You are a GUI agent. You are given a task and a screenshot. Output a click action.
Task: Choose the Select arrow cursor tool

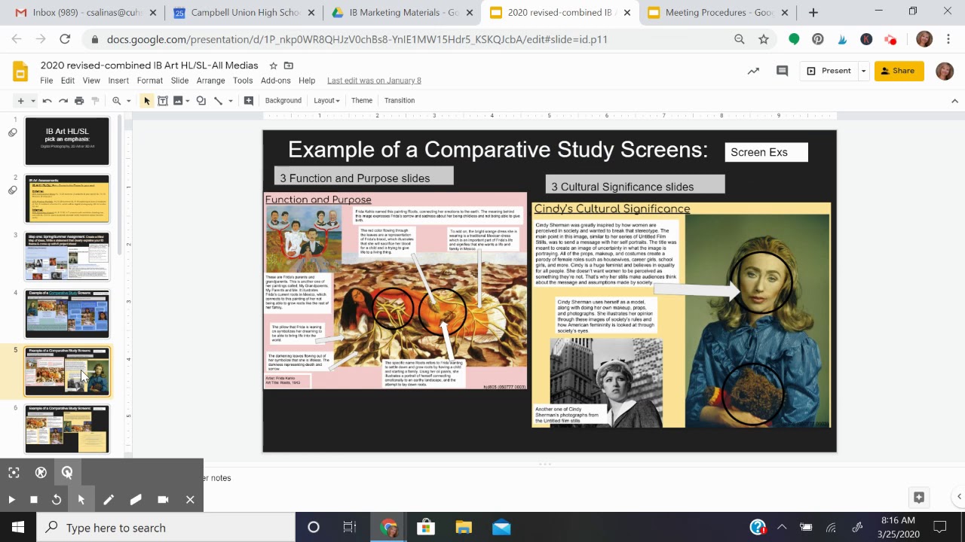(x=147, y=101)
